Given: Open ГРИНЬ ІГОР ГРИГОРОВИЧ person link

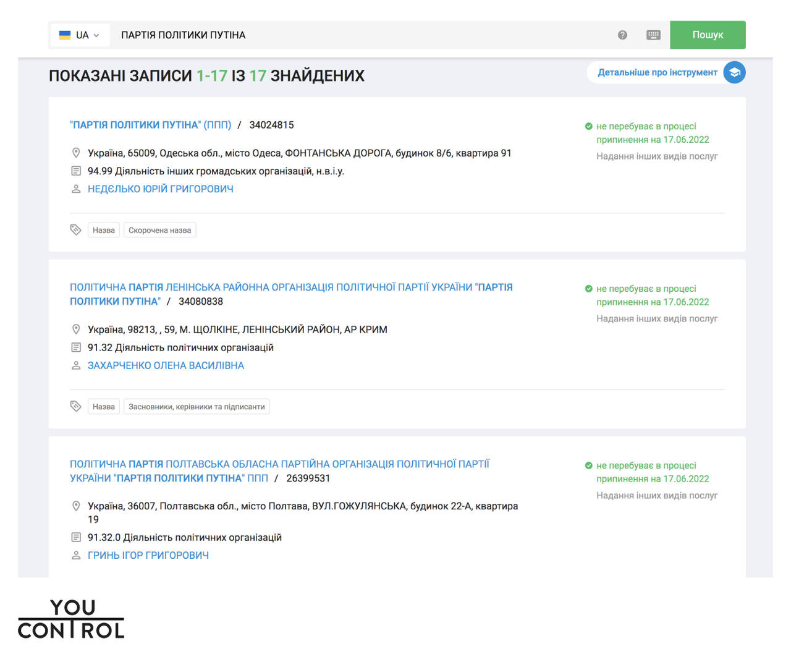Looking at the screenshot, I should click(x=148, y=555).
